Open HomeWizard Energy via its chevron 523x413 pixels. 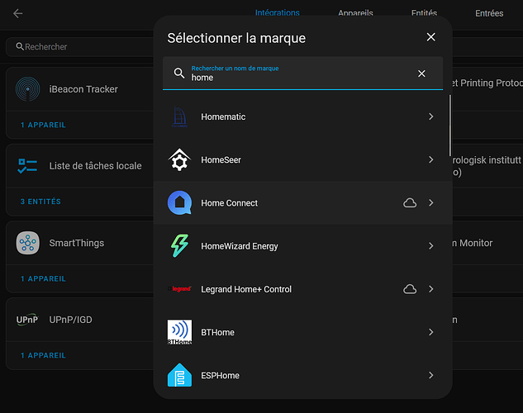[x=431, y=245]
